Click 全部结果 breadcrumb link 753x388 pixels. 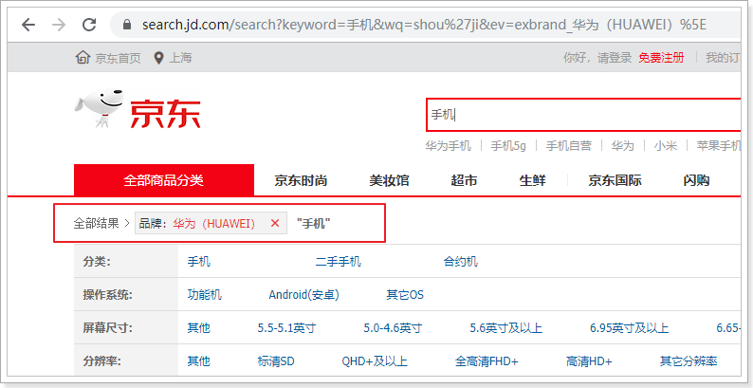(96, 223)
